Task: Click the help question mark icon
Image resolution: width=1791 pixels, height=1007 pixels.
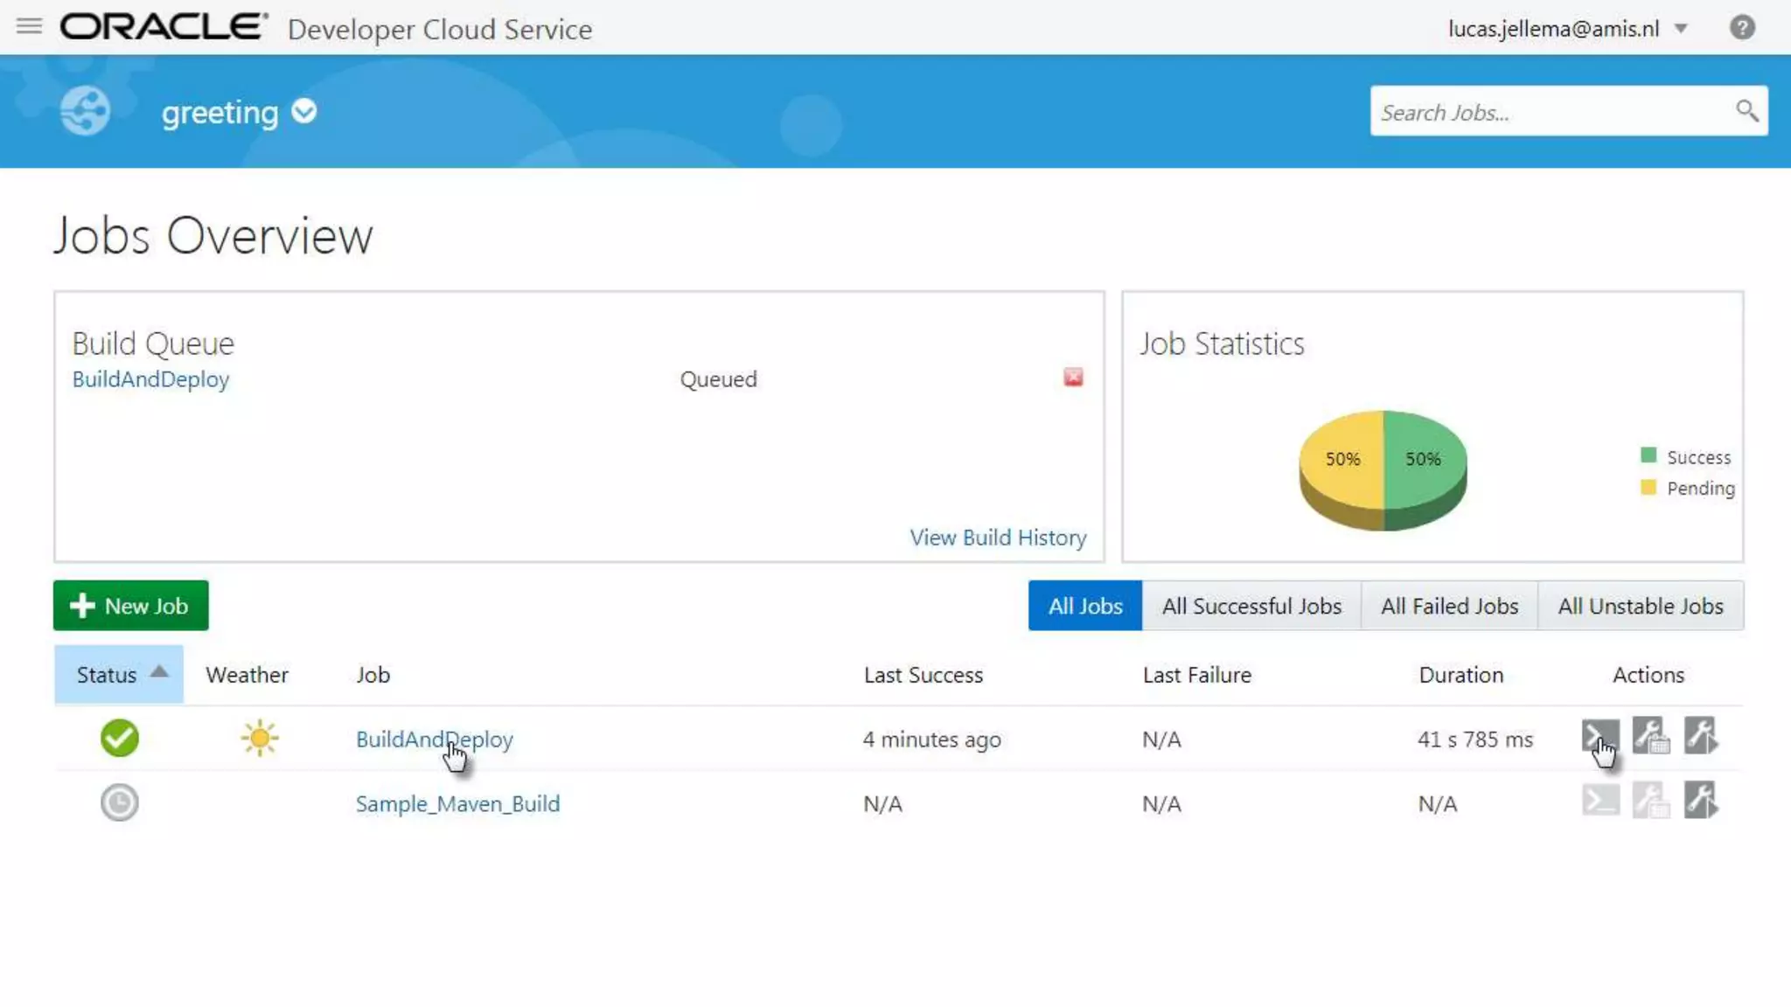Action: click(x=1742, y=28)
